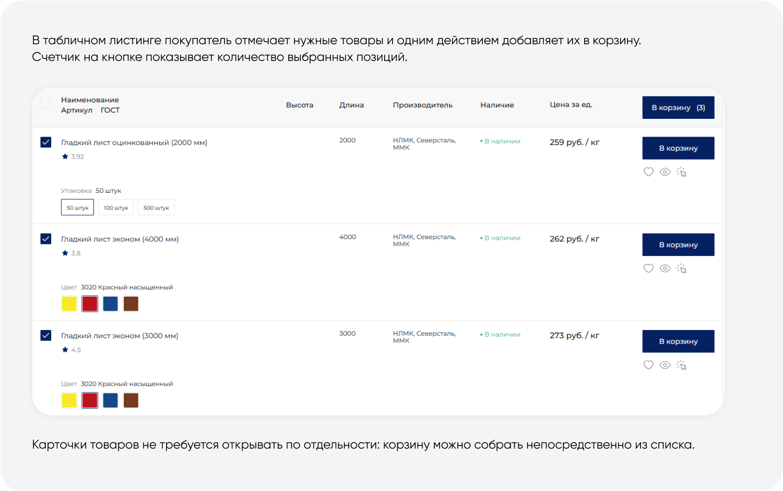Favorite heart icon for 4000 мм sheet
The image size is (783, 491).
648,268
